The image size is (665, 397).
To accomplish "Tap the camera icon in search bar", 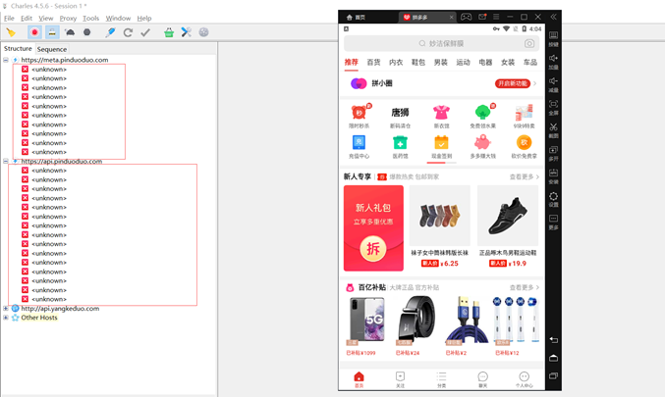I will [529, 43].
